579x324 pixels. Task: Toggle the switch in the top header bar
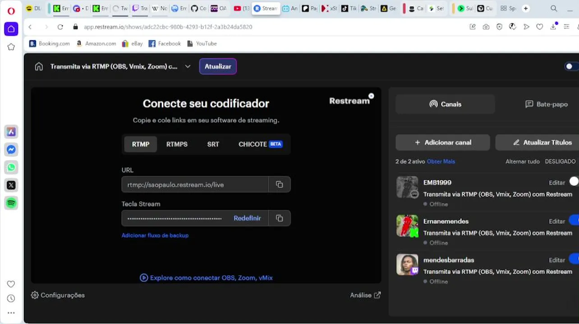pyautogui.click(x=572, y=67)
